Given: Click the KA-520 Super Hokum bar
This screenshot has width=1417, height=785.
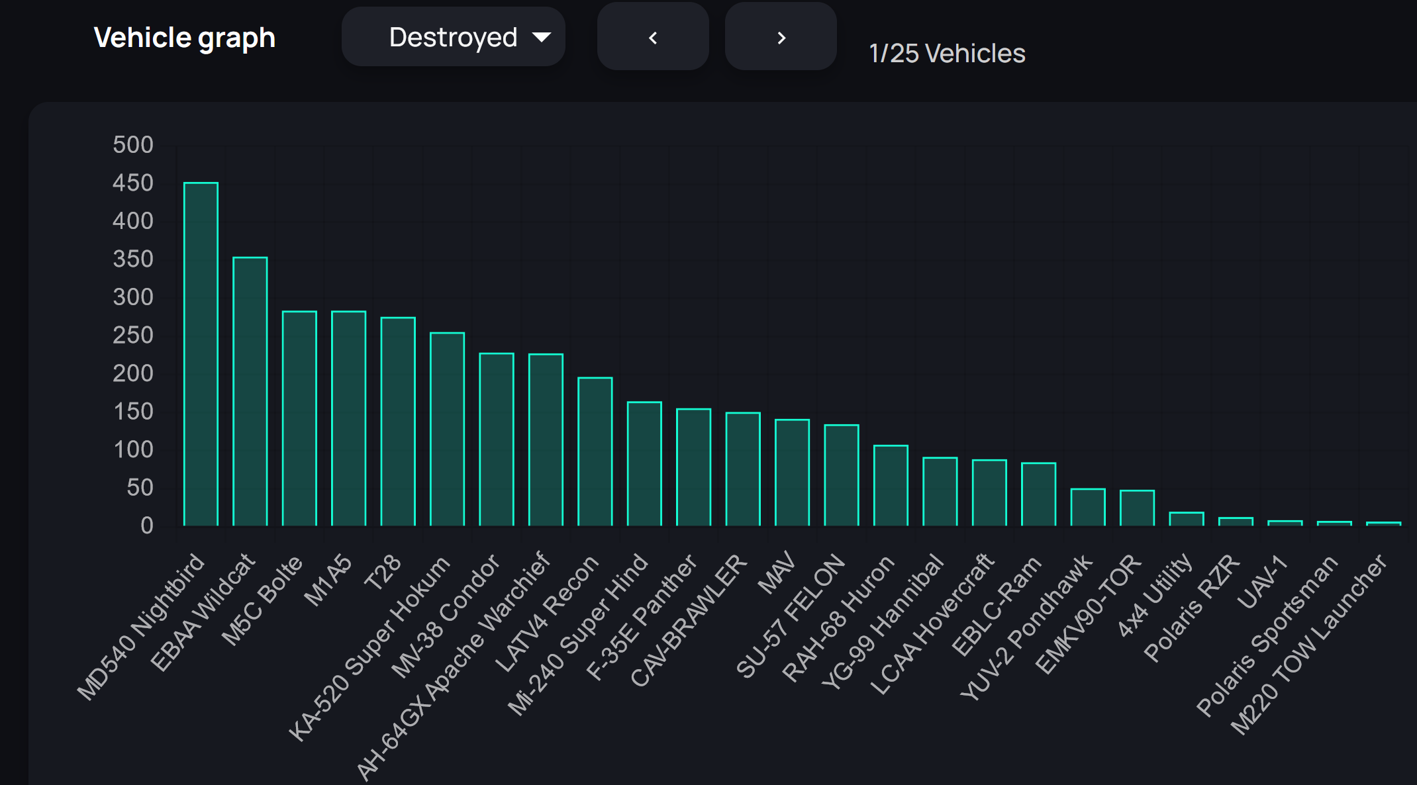Looking at the screenshot, I should click(x=448, y=429).
